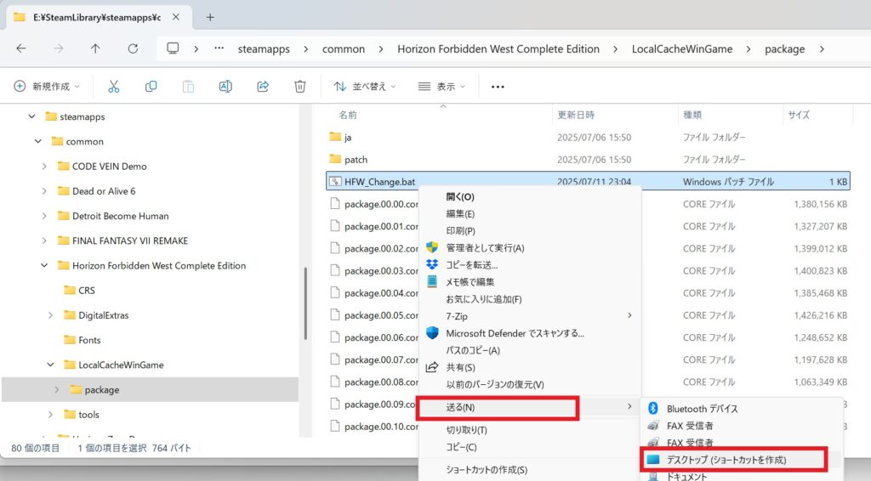Open the toolbar three-dots overflow menu
This screenshot has width=871, height=481.
point(498,87)
